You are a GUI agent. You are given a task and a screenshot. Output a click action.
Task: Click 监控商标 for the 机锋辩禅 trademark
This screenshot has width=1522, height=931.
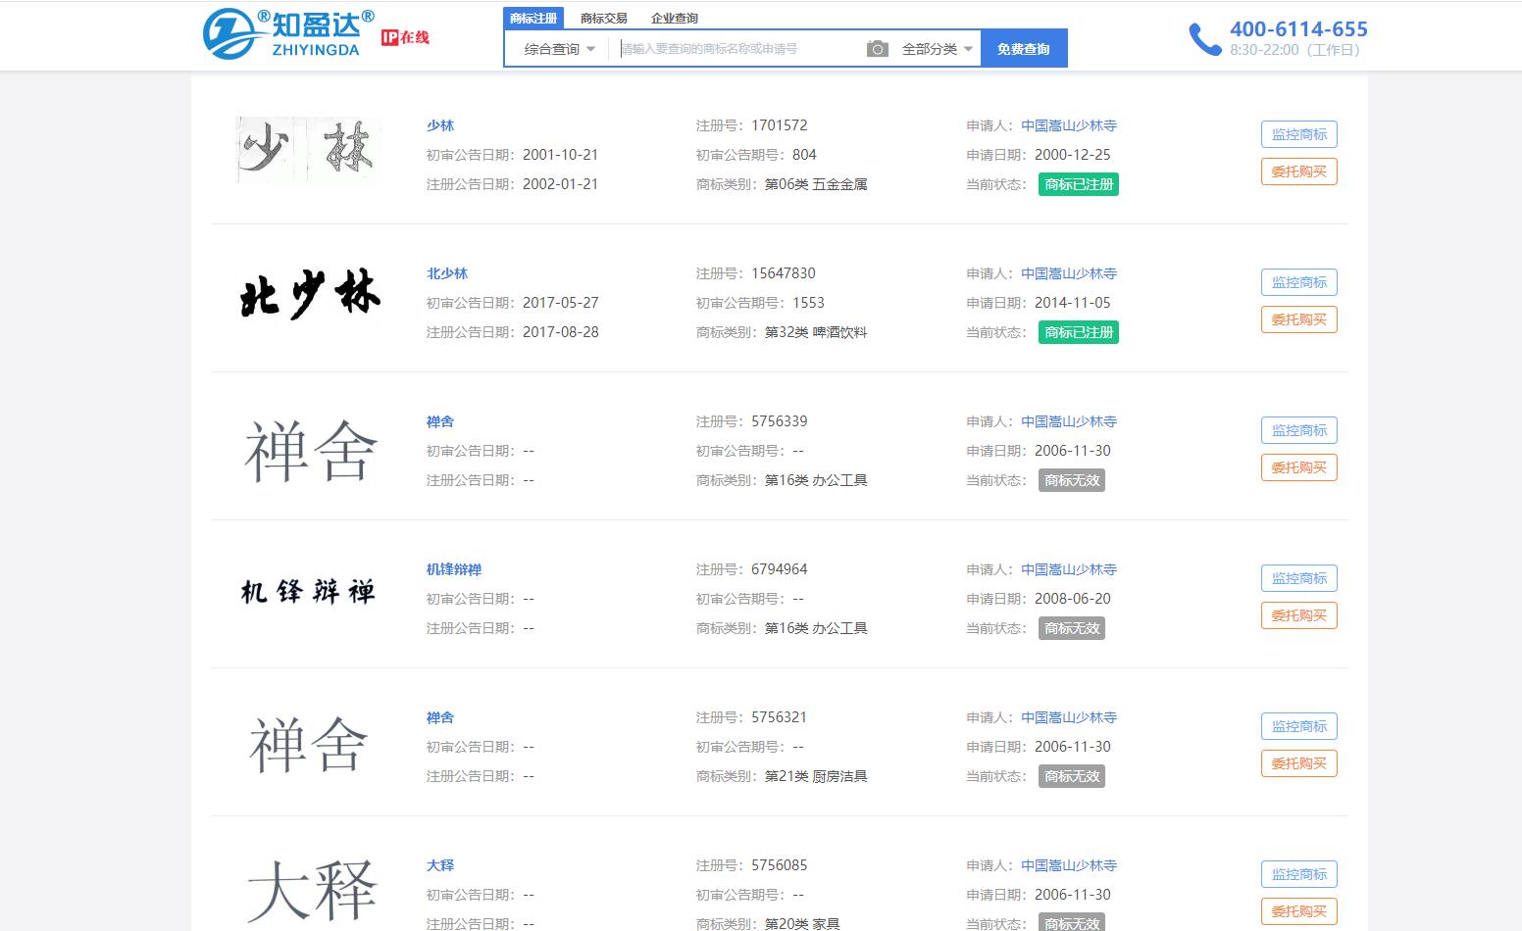pyautogui.click(x=1298, y=578)
